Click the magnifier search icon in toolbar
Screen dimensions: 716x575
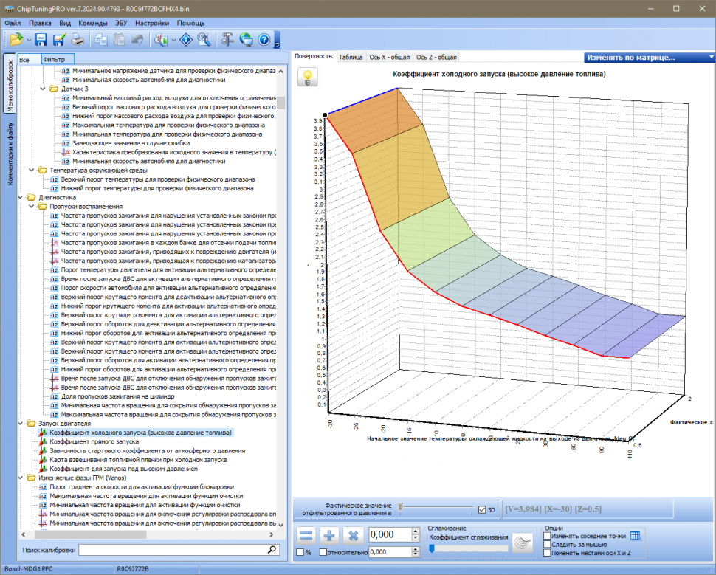204,40
